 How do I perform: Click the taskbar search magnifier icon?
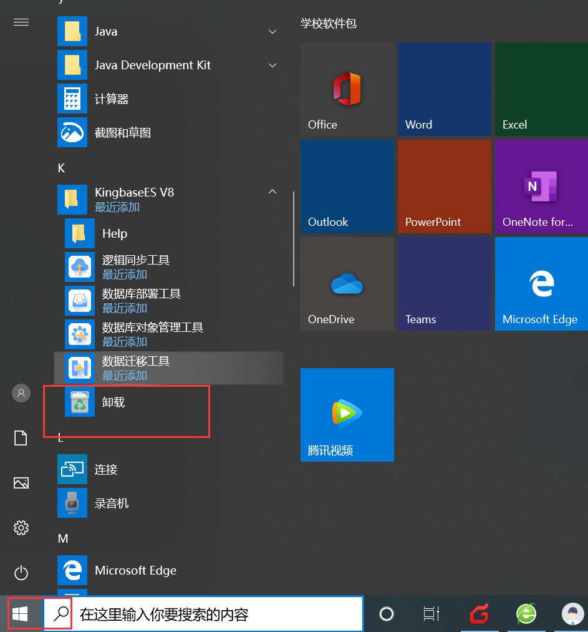61,615
